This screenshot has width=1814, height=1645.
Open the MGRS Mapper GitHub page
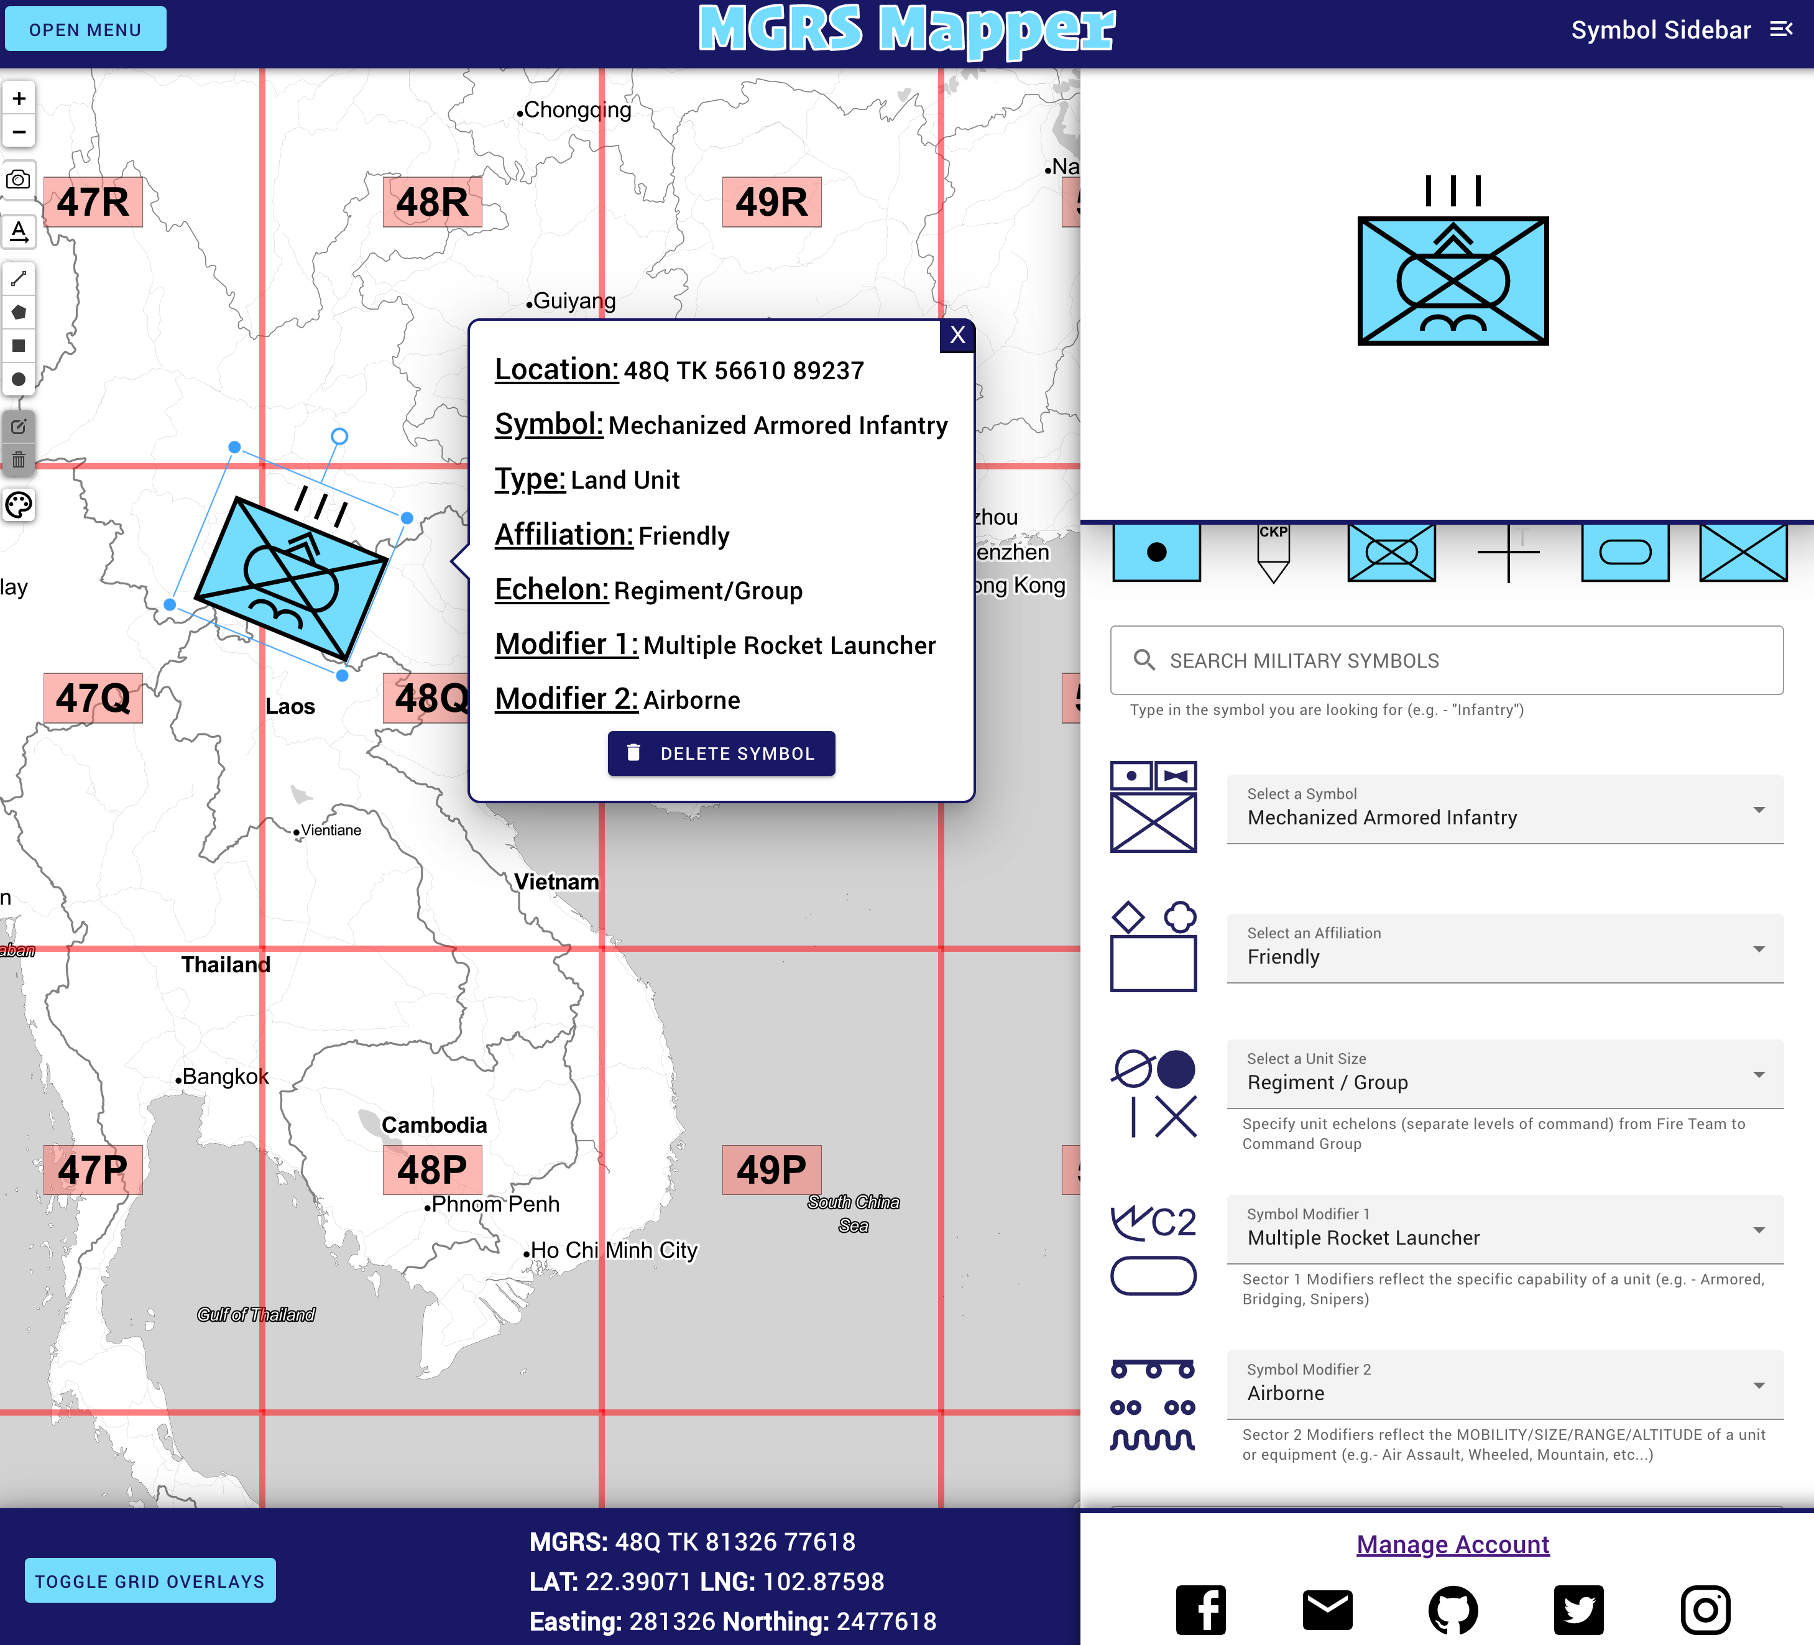tap(1453, 1610)
